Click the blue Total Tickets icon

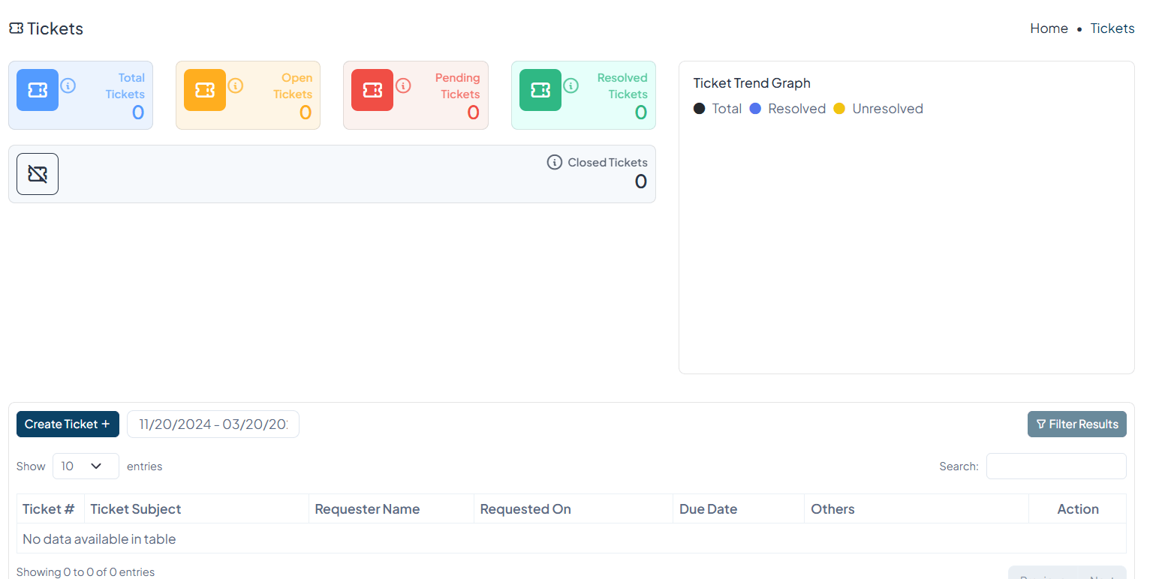[x=38, y=90]
